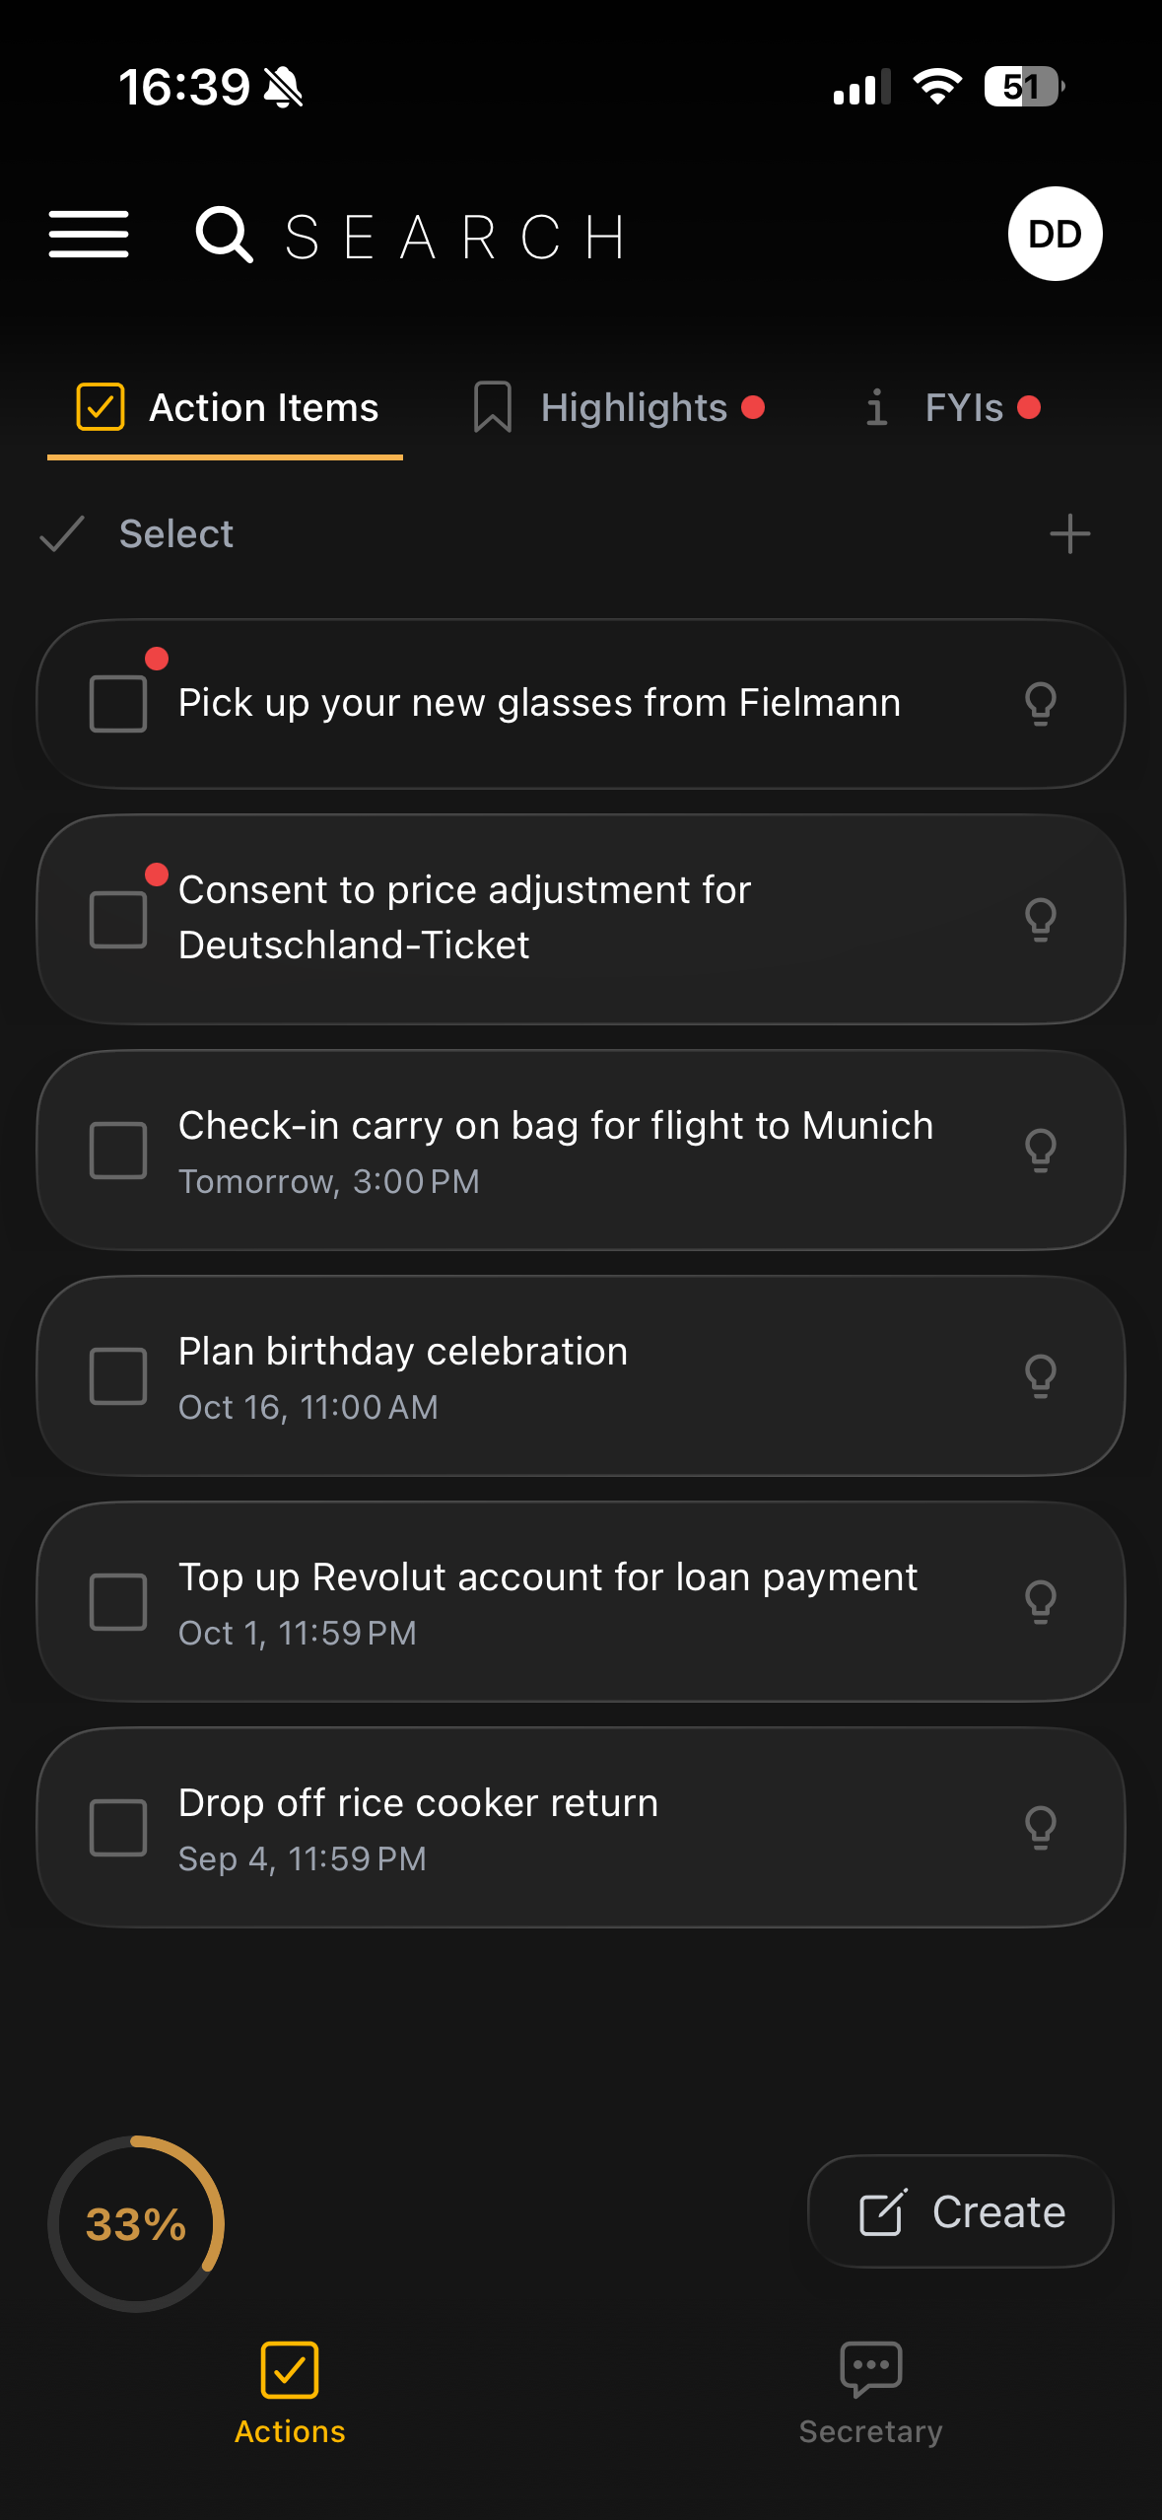Image resolution: width=1162 pixels, height=2520 pixels.
Task: Tap lightbulb for Munich flight task
Action: (1041, 1150)
